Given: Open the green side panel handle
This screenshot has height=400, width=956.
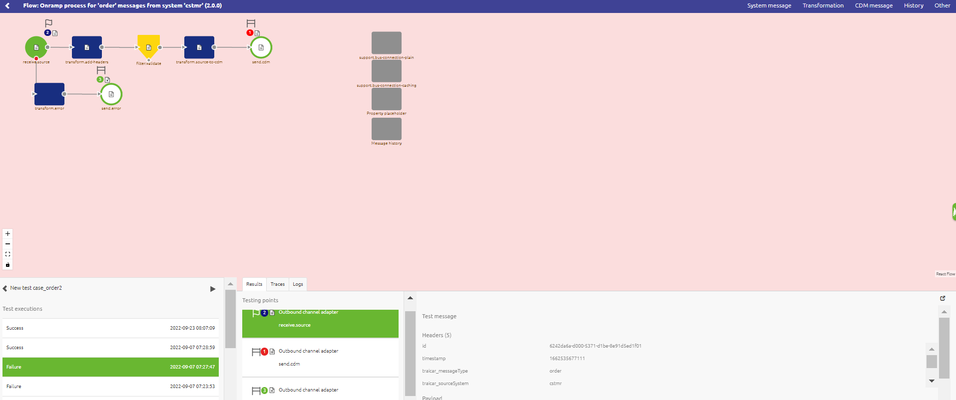Looking at the screenshot, I should point(954,212).
